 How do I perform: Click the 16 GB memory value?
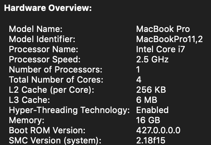point(148,120)
